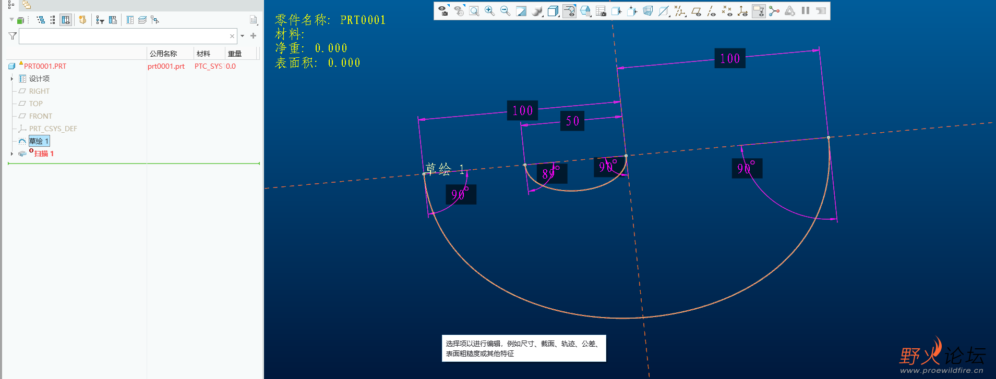Image resolution: width=996 pixels, height=379 pixels.
Task: Open the section plane display dropdown
Action: [664, 11]
